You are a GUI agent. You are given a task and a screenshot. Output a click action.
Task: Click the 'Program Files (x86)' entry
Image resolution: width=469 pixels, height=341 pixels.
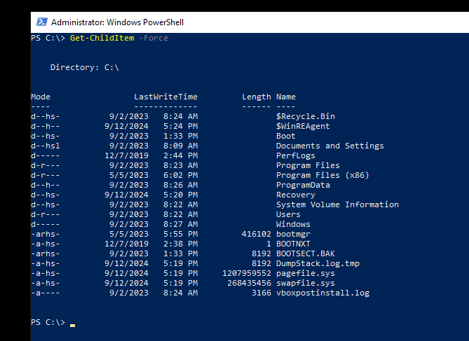click(x=322, y=175)
